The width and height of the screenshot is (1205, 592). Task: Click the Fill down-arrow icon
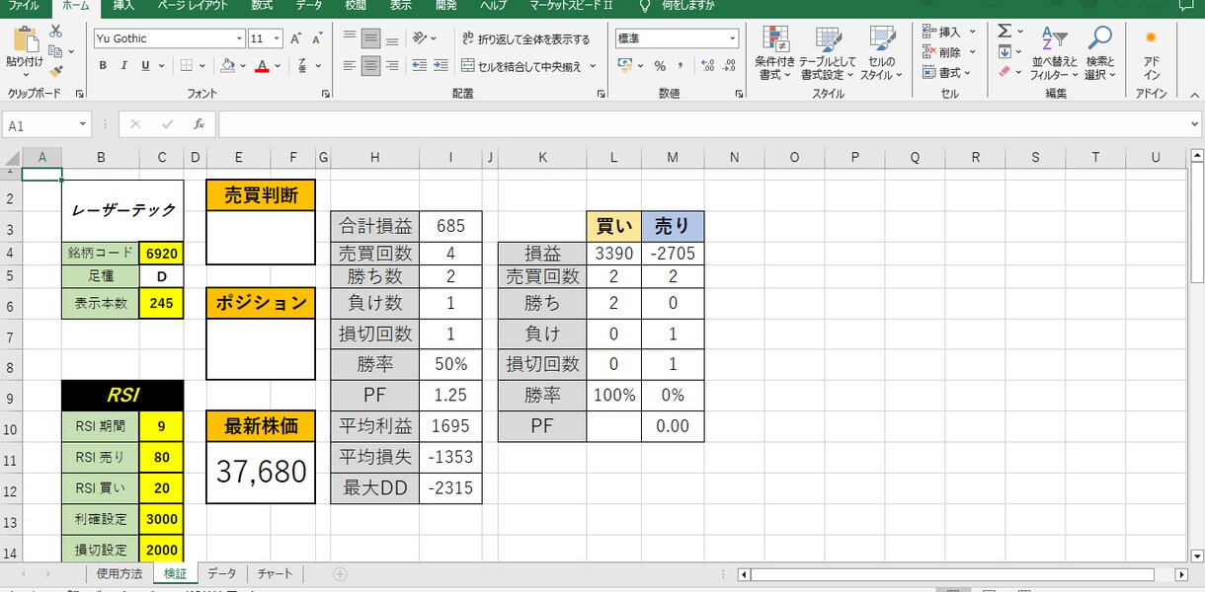(1004, 51)
